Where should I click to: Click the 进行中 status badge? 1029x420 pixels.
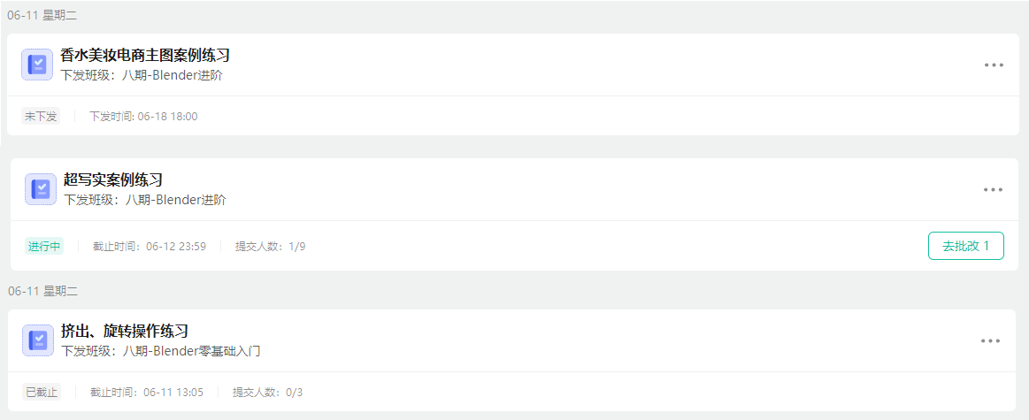coord(44,247)
